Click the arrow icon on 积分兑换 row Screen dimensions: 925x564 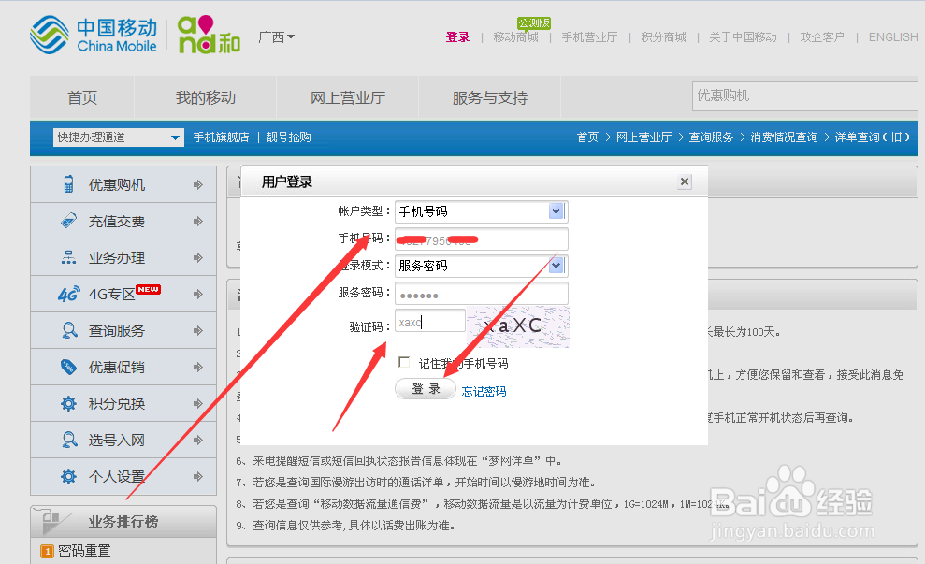(197, 403)
